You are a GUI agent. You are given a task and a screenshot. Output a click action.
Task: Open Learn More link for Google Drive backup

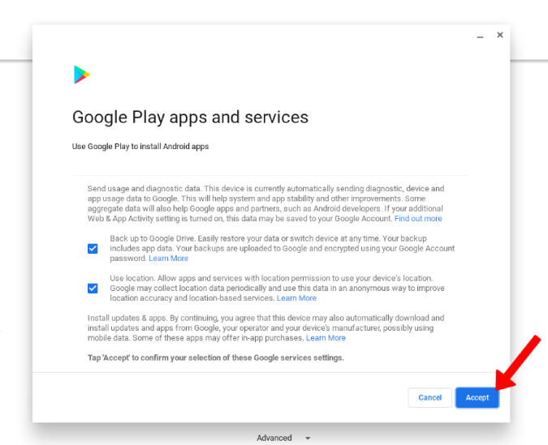click(168, 259)
